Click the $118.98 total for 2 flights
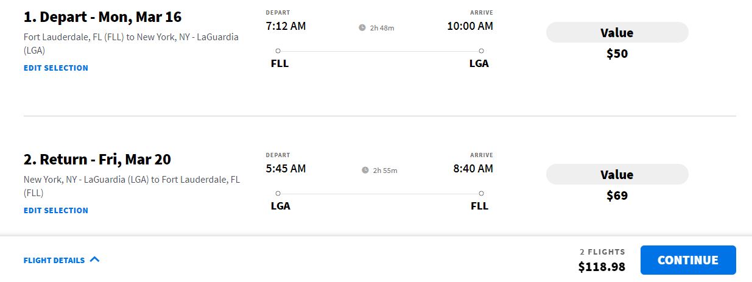Screen dimensions: 752x282 (x=602, y=267)
